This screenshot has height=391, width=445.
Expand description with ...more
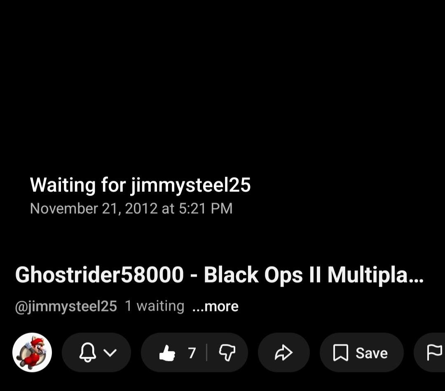click(x=215, y=306)
